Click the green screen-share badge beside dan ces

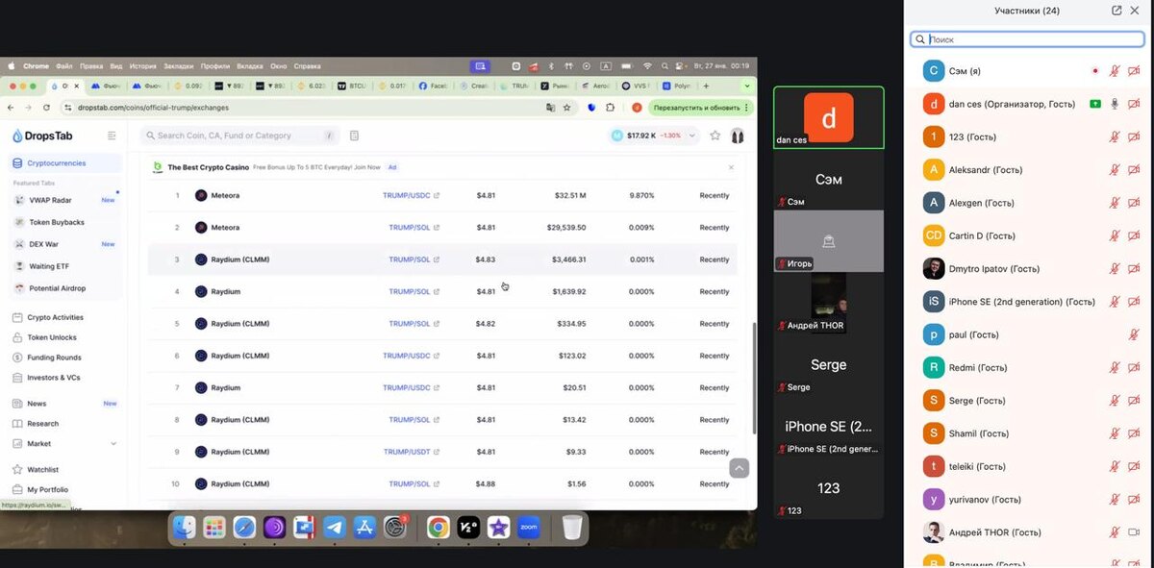tap(1095, 104)
